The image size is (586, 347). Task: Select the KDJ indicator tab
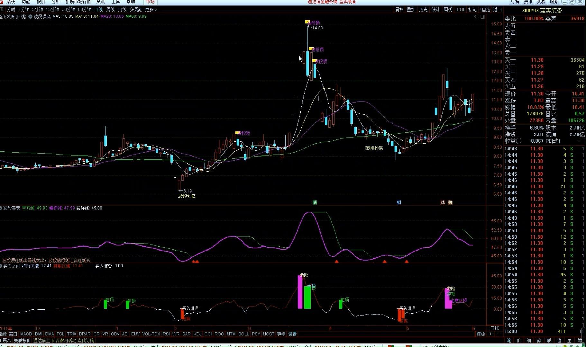197,334
